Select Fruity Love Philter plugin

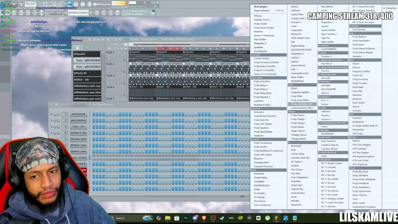[300, 100]
